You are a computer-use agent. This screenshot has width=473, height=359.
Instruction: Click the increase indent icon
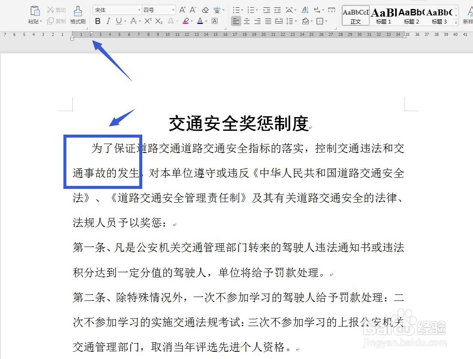click(277, 10)
